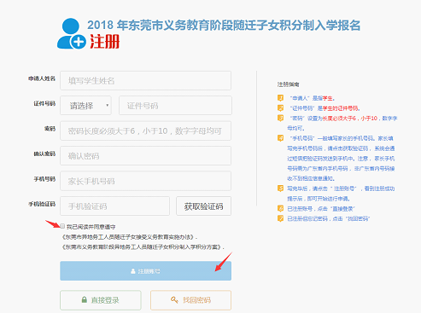421x313 pixels.
Task: Focus the 确认密码 input field
Action: [145, 156]
